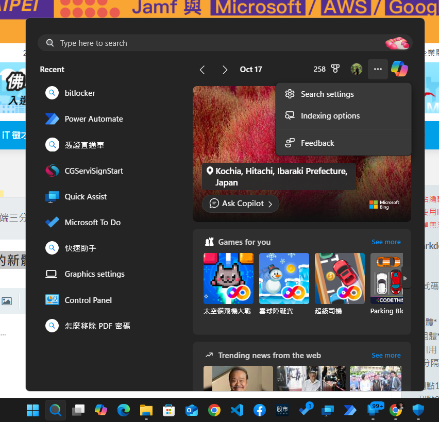Click the Ask Copilot button
439x422 pixels.
pos(241,204)
